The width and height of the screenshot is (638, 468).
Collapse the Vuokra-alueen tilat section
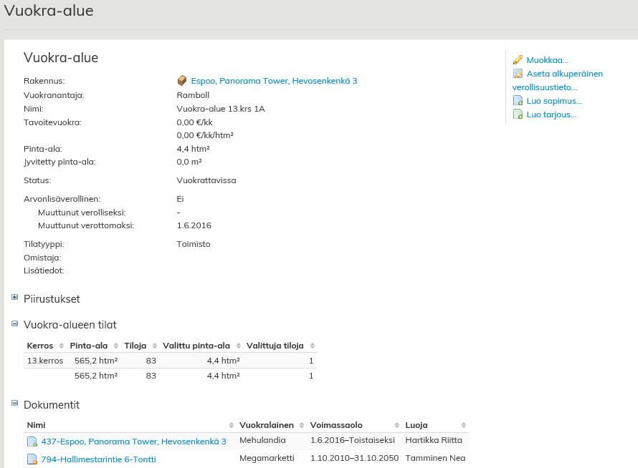tap(15, 323)
